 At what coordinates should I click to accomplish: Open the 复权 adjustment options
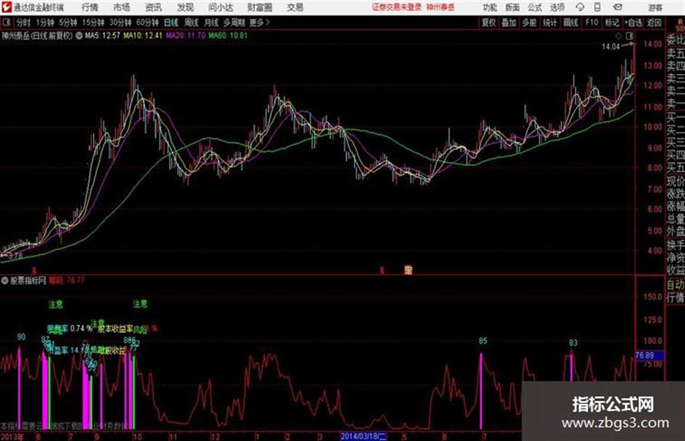(489, 22)
